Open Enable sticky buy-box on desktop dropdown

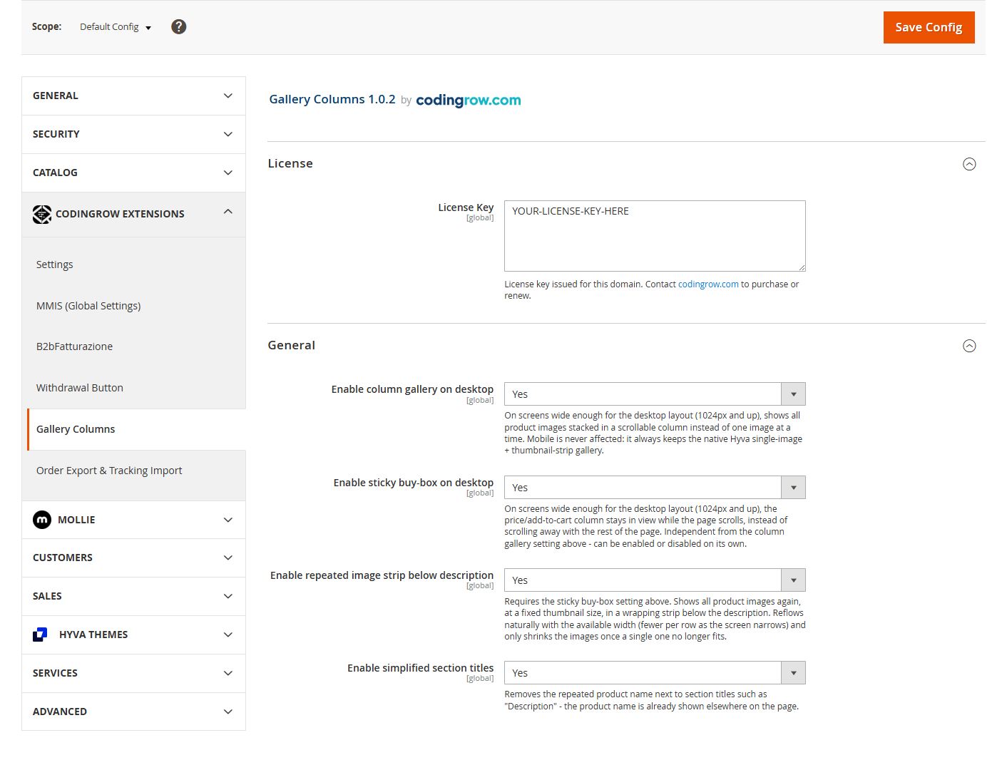click(x=655, y=488)
